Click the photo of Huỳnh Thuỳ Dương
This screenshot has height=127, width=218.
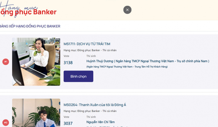36,62
